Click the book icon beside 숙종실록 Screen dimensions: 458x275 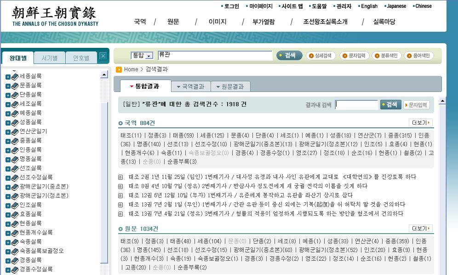click(x=15, y=242)
